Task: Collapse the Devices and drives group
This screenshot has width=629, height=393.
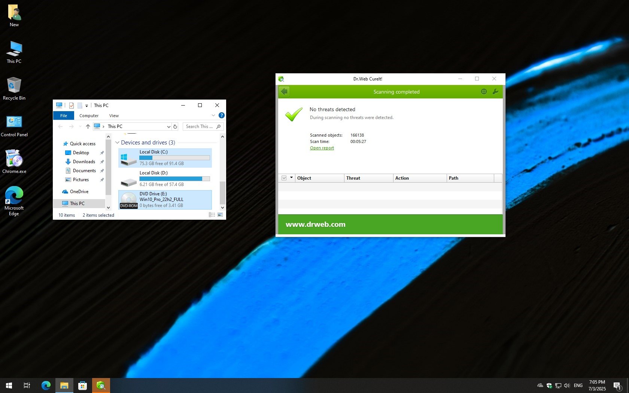Action: click(117, 143)
